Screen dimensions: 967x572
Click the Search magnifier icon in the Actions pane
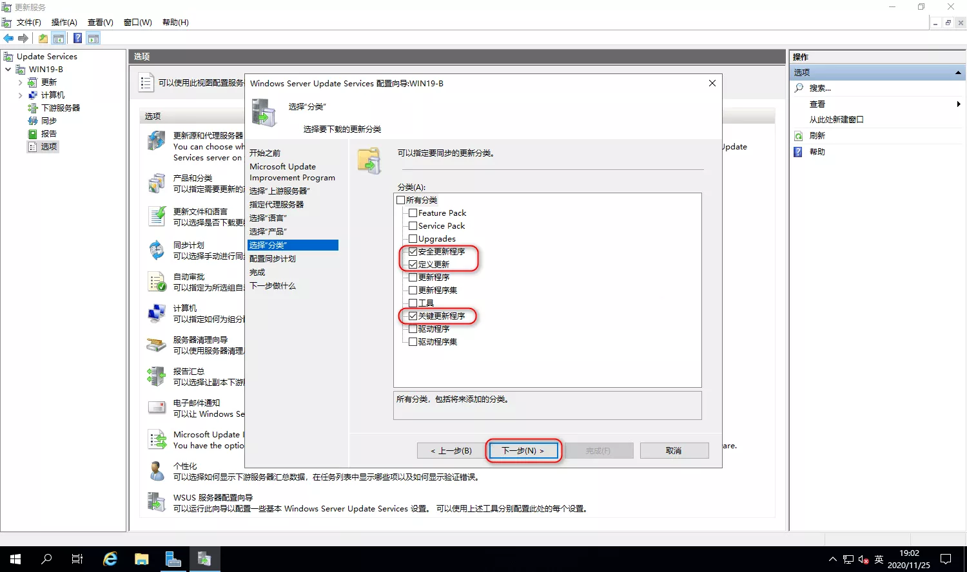pyautogui.click(x=799, y=88)
